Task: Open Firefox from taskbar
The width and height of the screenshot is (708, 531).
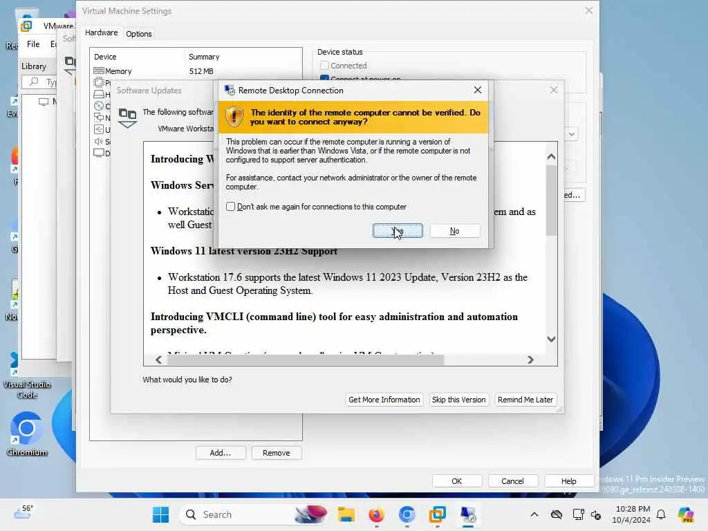Action: [x=376, y=514]
